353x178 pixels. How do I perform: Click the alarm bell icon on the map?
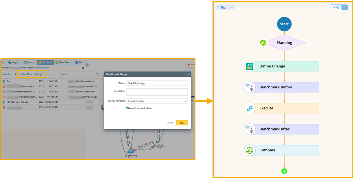point(189,65)
